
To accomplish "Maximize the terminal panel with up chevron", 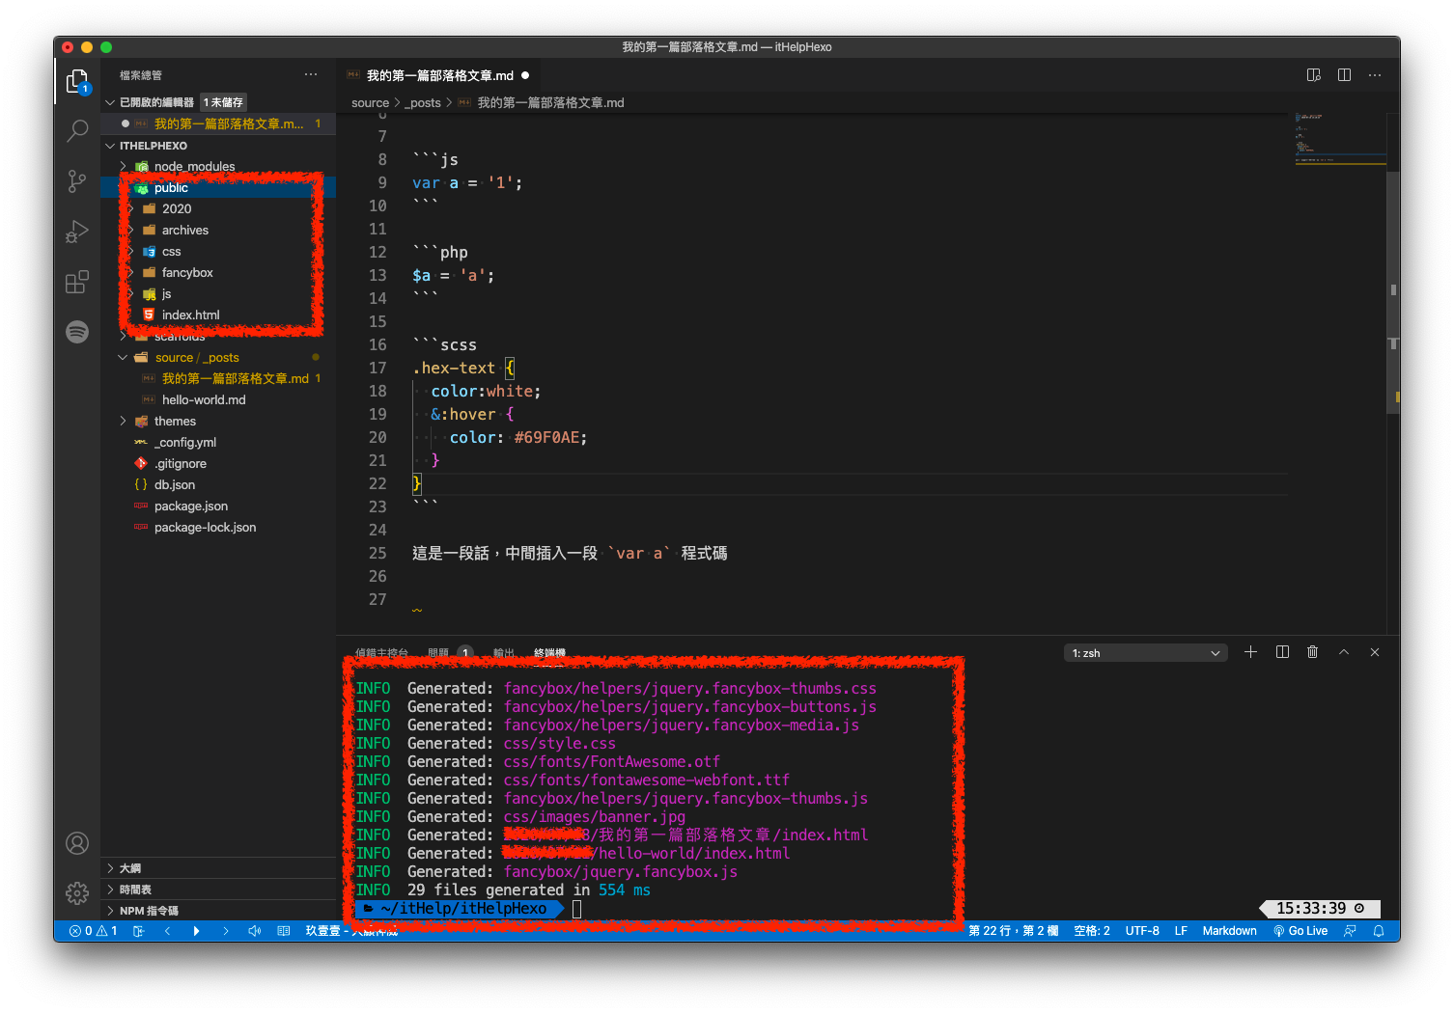I will pyautogui.click(x=1344, y=652).
